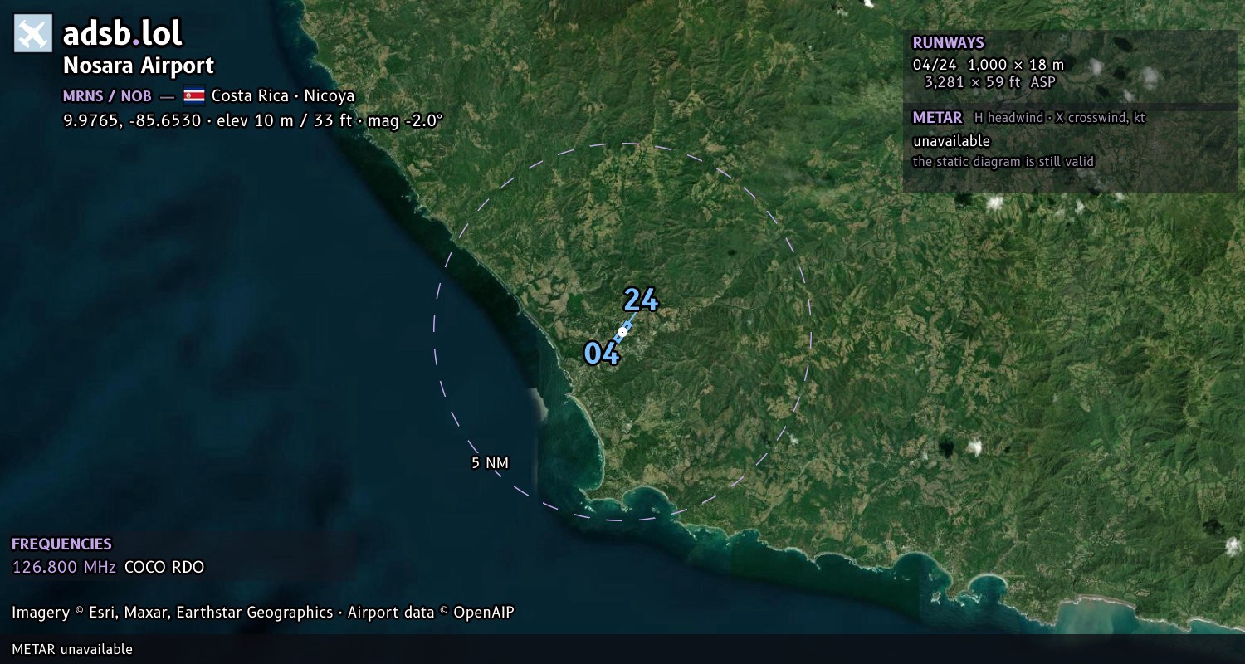Screen dimensions: 1245x664
Task: Click the Costa Rica flag icon
Action: coord(194,95)
